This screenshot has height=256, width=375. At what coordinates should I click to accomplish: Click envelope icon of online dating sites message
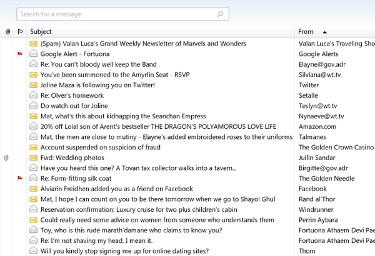[x=34, y=250]
